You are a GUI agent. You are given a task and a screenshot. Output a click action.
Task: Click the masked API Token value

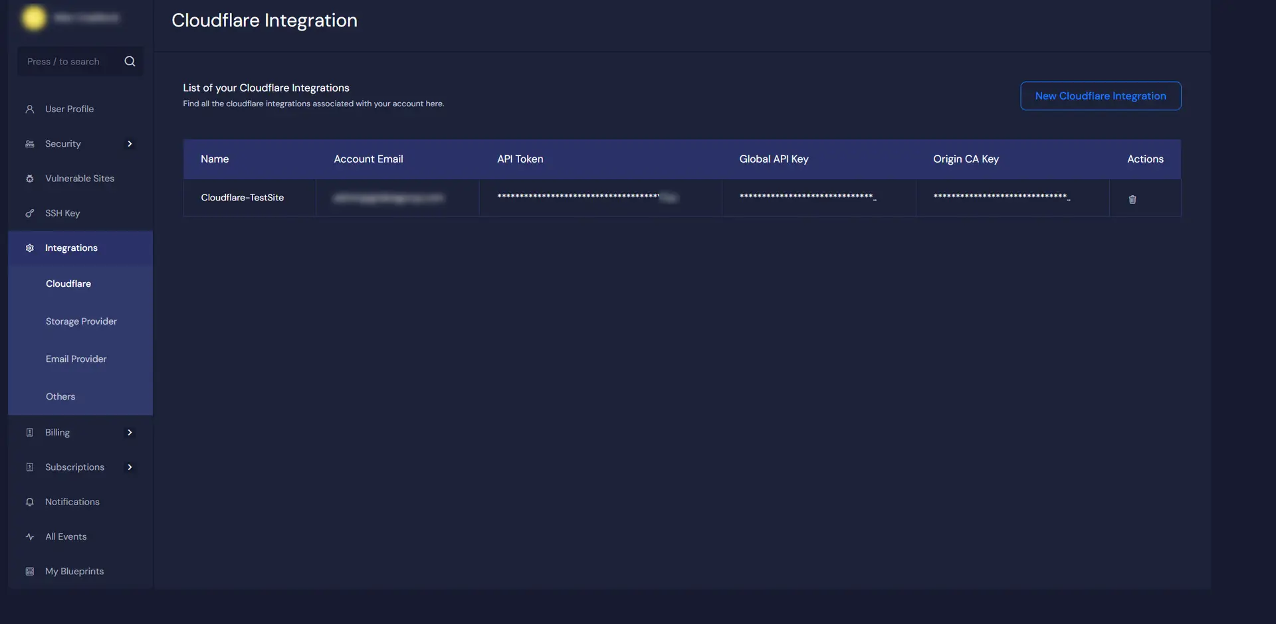pyautogui.click(x=587, y=197)
